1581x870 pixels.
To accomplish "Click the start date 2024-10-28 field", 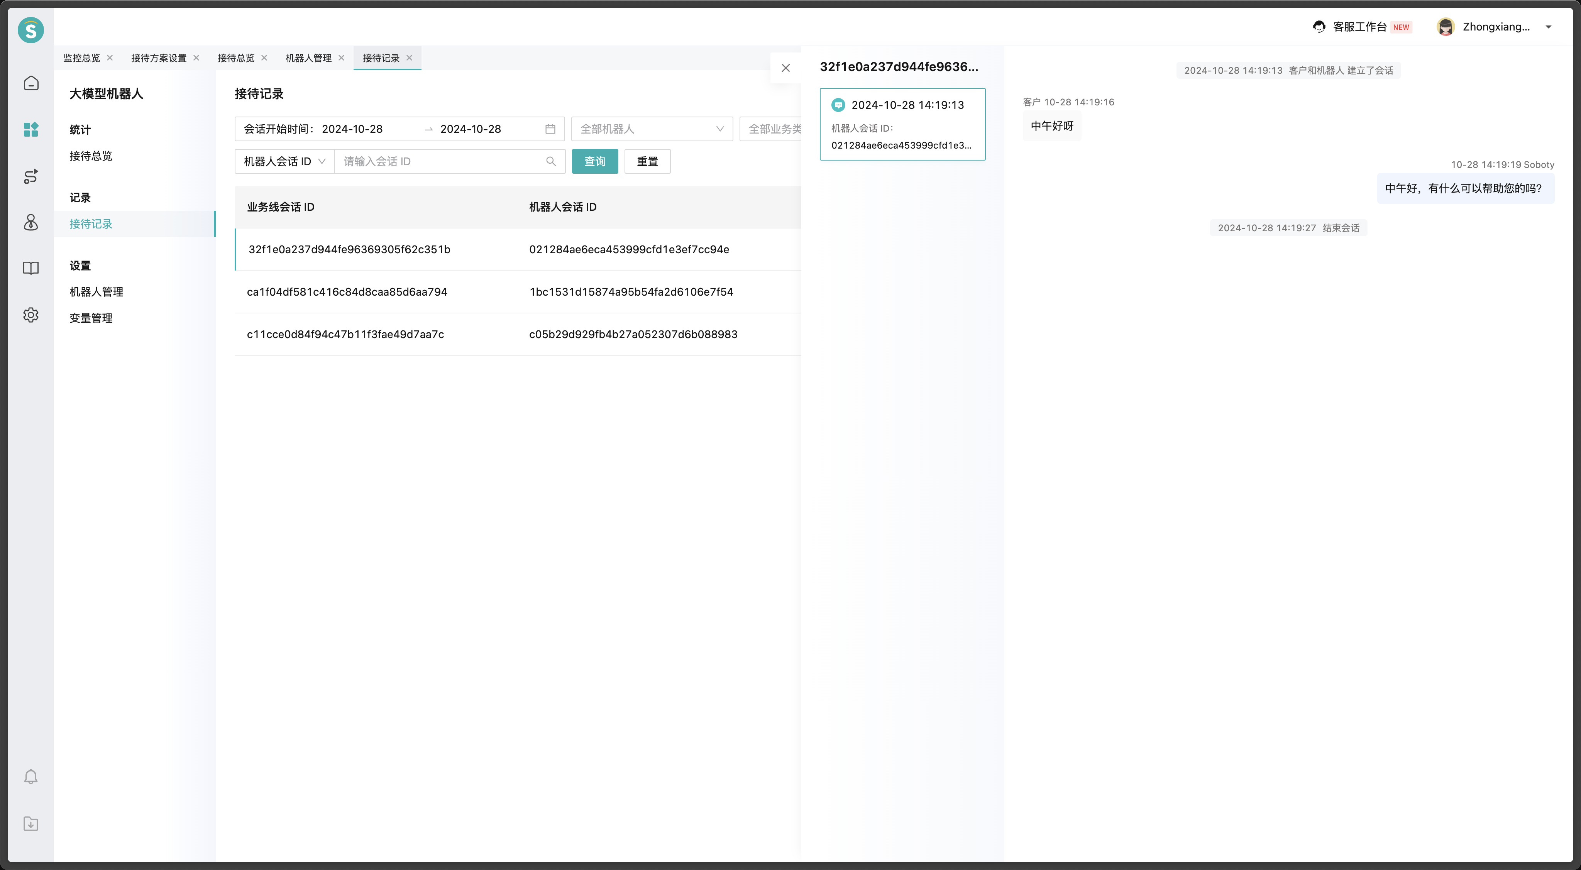I will pos(352,129).
